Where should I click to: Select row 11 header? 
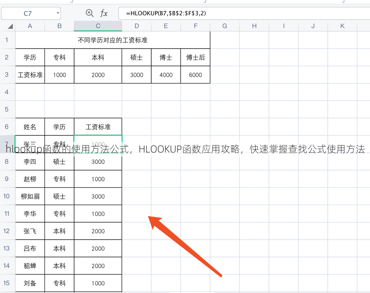(7, 213)
